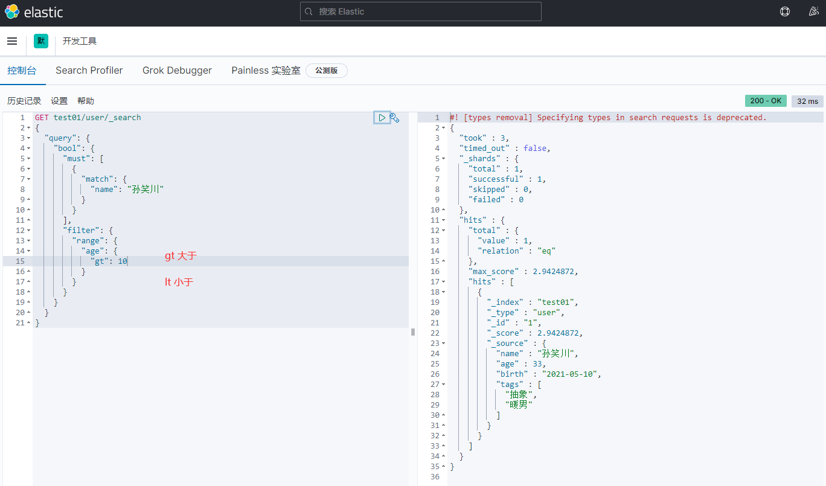Collapse the "filter" fold at request line 12

tap(29, 231)
